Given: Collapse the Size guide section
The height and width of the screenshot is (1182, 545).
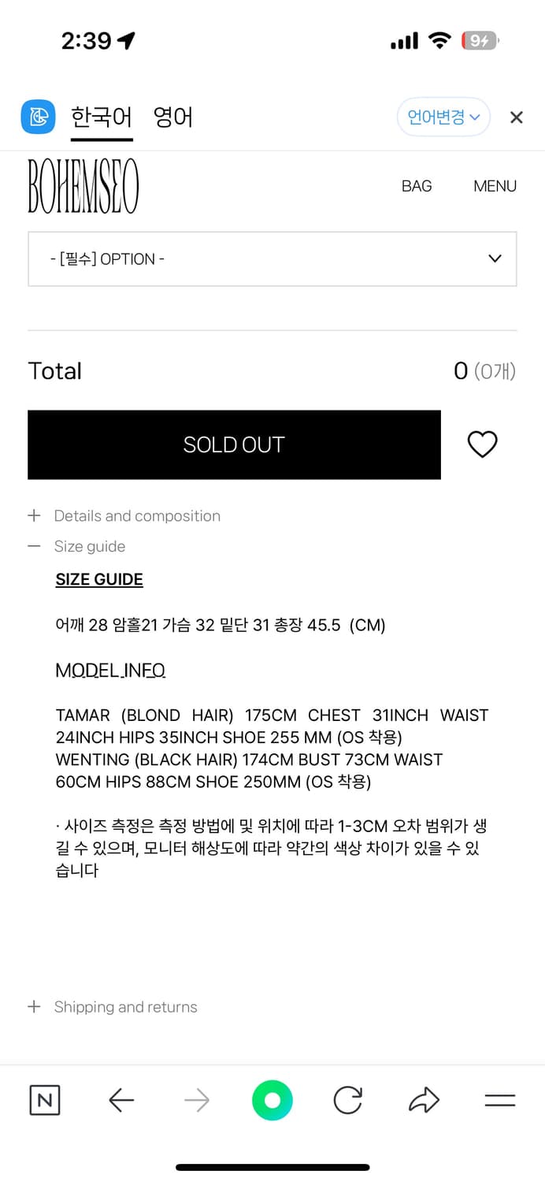Looking at the screenshot, I should pos(89,546).
